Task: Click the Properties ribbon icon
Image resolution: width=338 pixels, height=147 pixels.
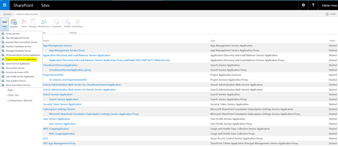Action: (56, 21)
